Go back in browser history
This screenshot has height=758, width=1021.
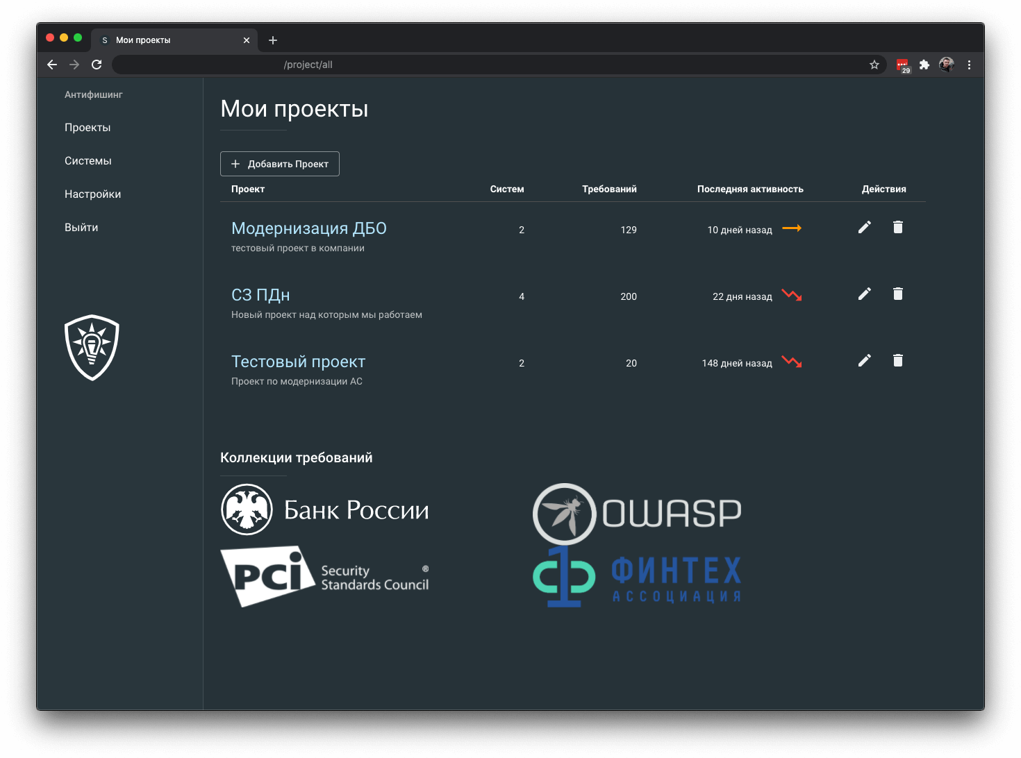click(52, 65)
